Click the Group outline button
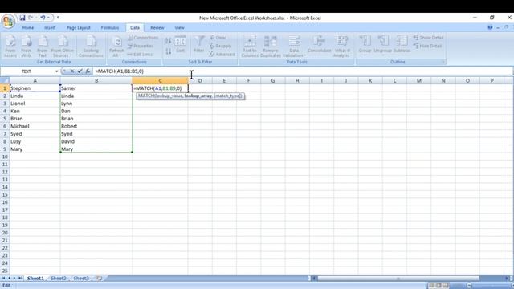Screen dimensions: 514x289 [x=365, y=46]
